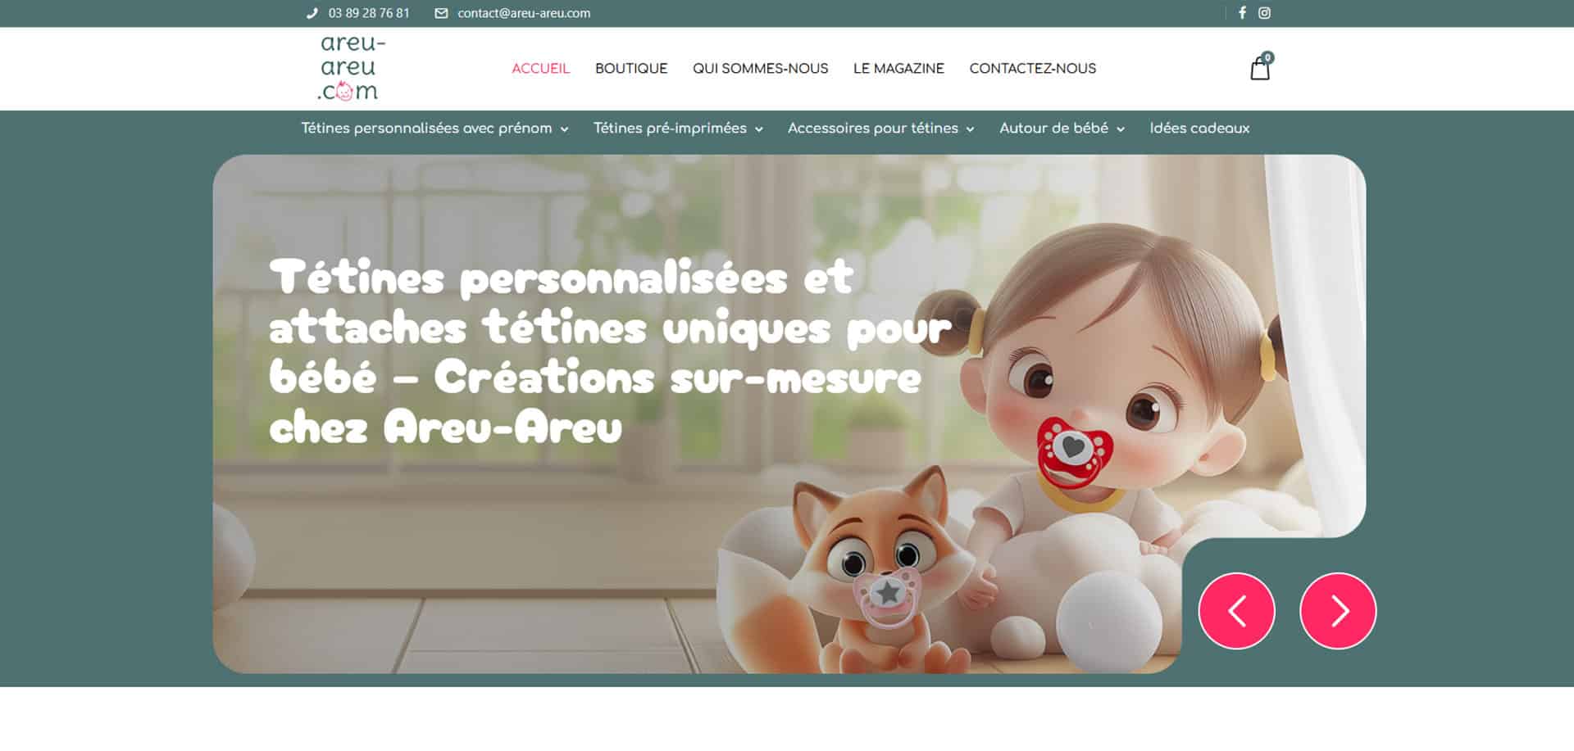This screenshot has width=1574, height=751.
Task: Advance to next slide arrow
Action: tap(1338, 611)
